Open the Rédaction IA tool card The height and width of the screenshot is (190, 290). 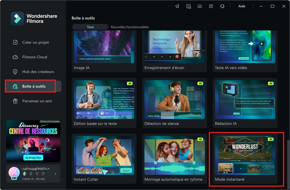pos(245,103)
